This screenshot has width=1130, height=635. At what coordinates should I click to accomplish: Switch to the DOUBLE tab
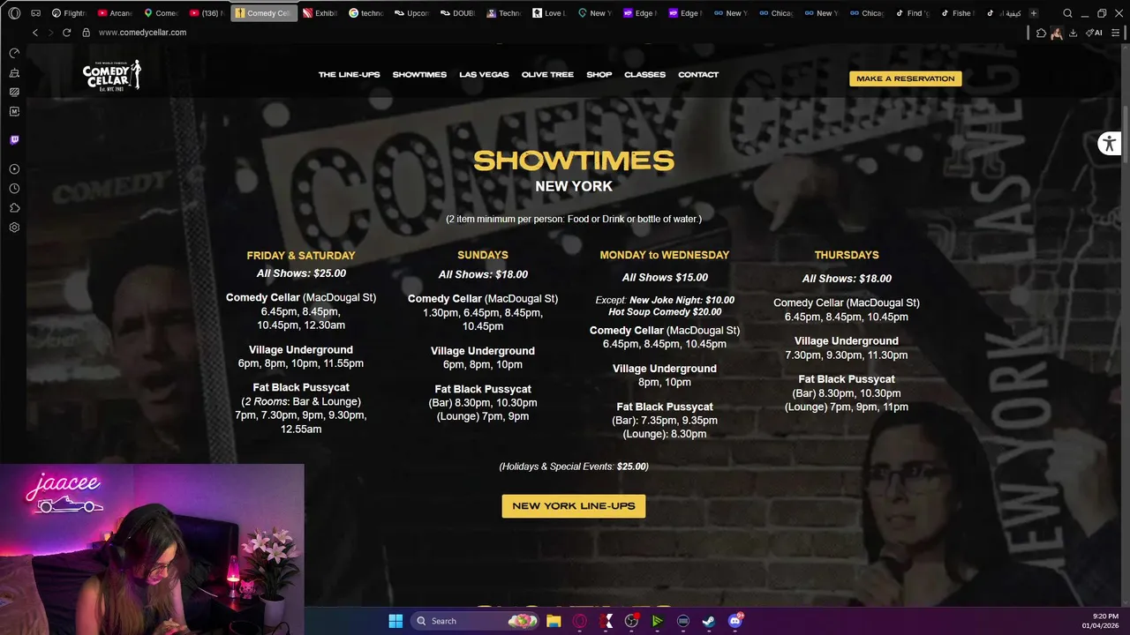[x=458, y=13]
